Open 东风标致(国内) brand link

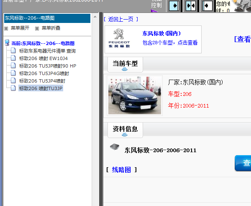point(161,33)
